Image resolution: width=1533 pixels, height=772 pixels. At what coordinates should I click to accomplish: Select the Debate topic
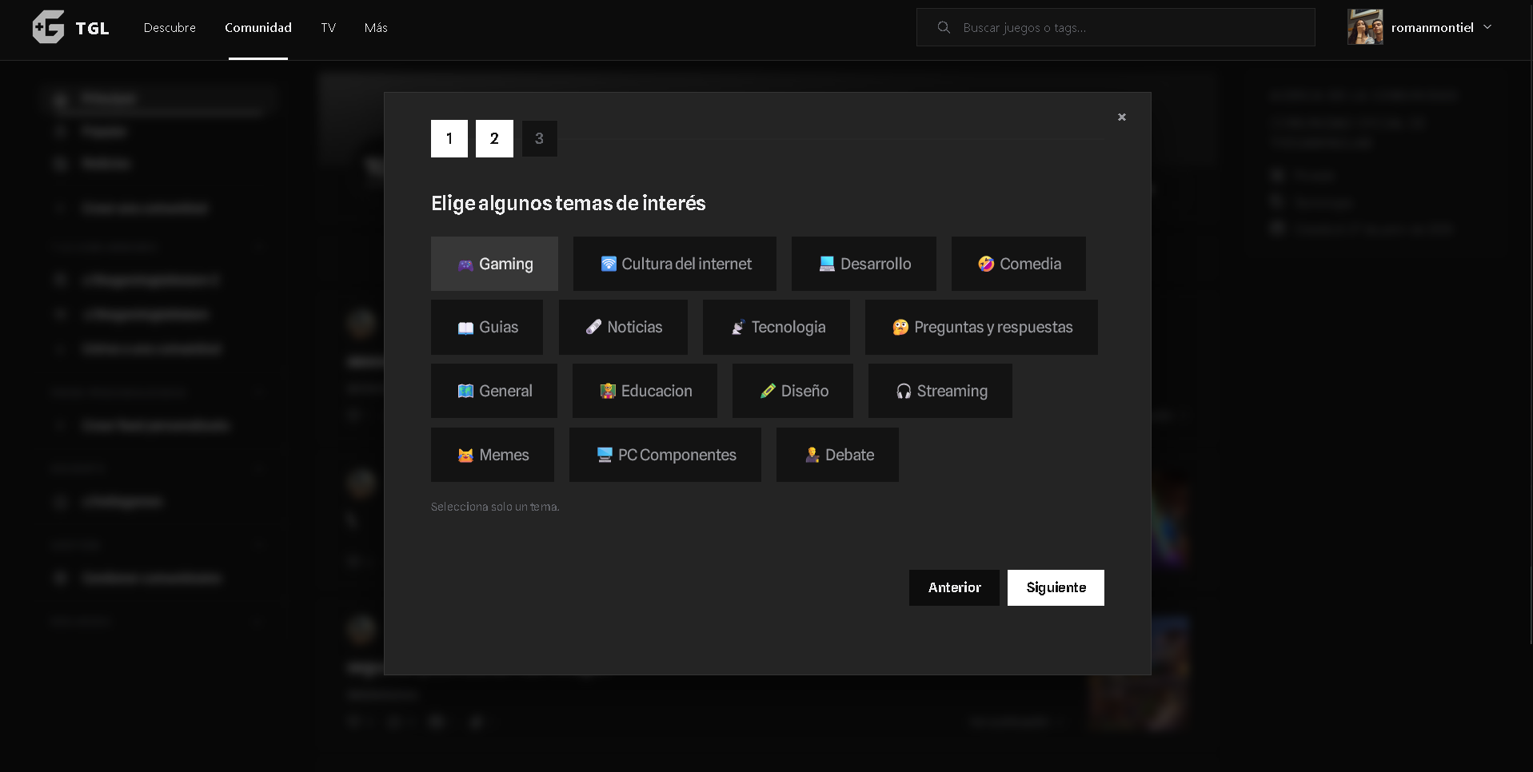[x=837, y=455]
